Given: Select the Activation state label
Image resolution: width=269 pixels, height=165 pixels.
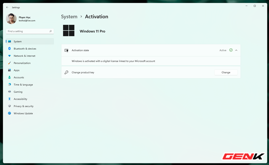Looking at the screenshot, I should point(80,51).
